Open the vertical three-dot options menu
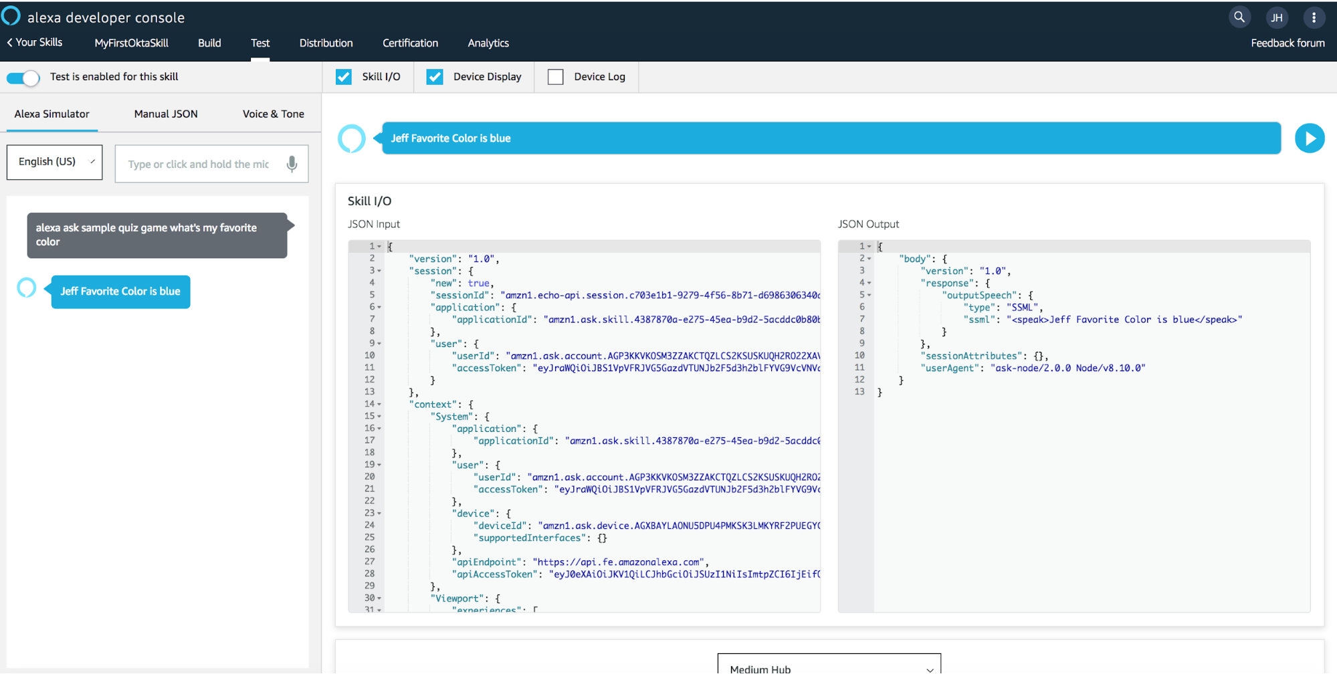 (x=1314, y=18)
